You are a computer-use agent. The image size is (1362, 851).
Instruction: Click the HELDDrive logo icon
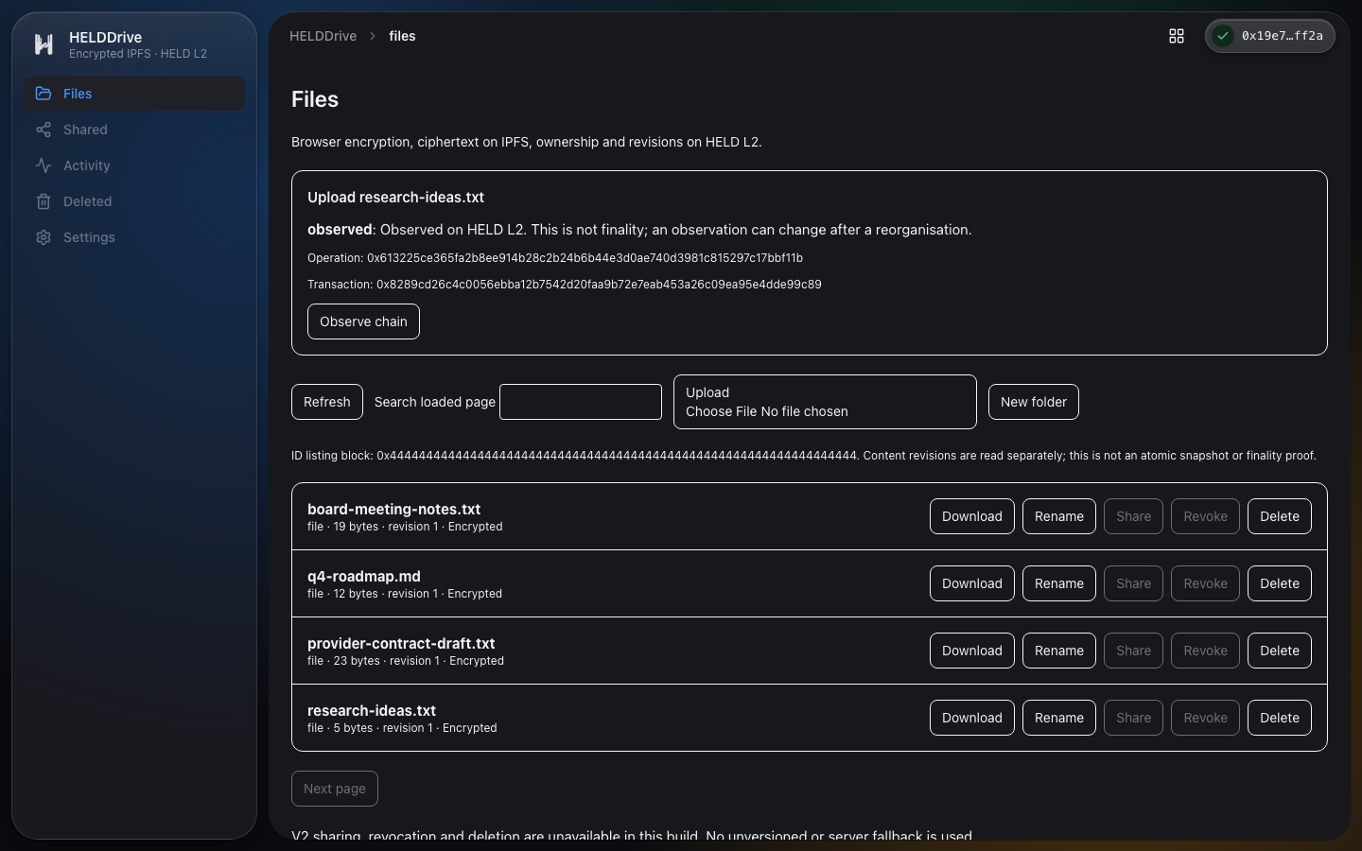coord(44,44)
